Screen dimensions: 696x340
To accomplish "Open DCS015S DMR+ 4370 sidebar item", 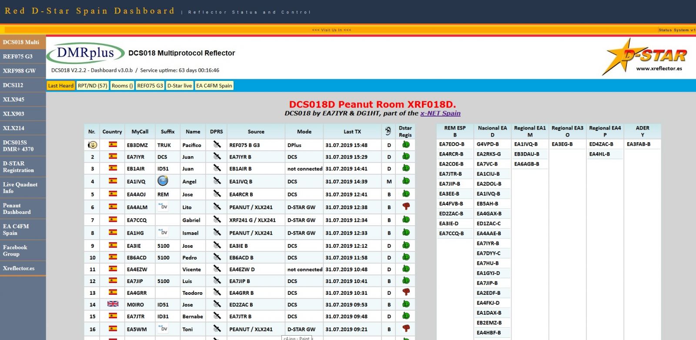I will point(23,146).
